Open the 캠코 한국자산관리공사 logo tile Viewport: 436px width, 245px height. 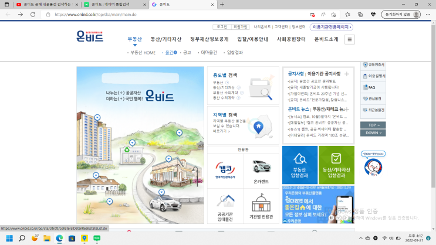(225, 171)
